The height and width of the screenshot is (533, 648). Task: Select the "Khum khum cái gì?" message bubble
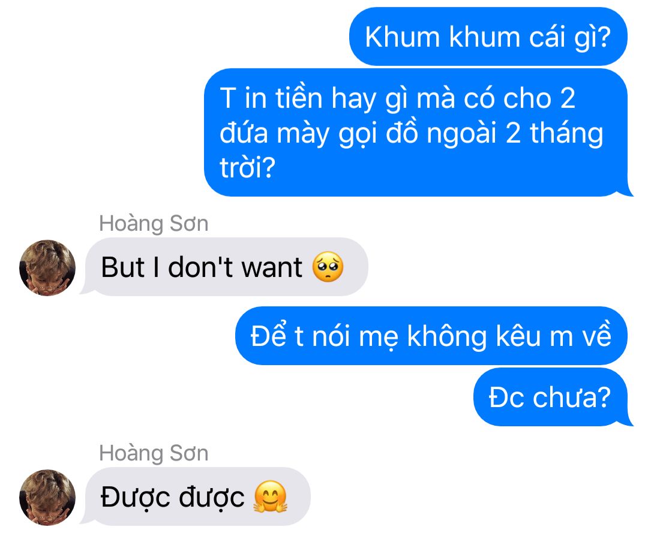(488, 37)
